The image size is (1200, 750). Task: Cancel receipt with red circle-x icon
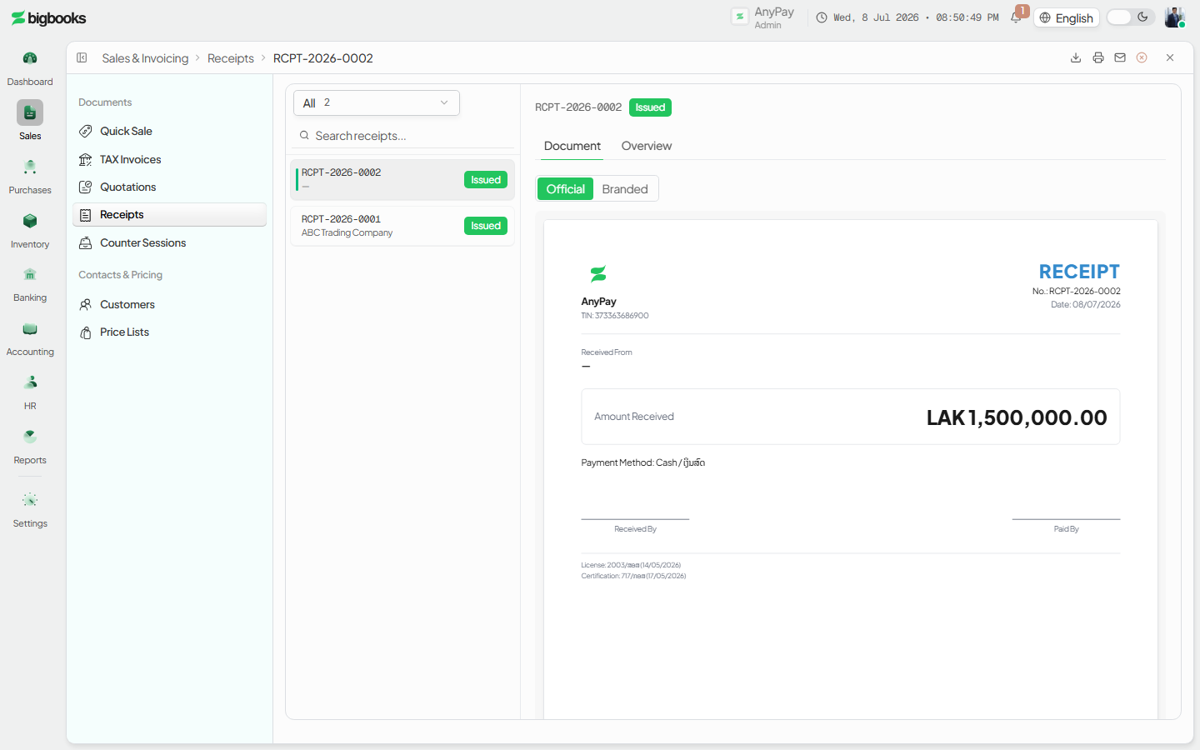[1142, 57]
